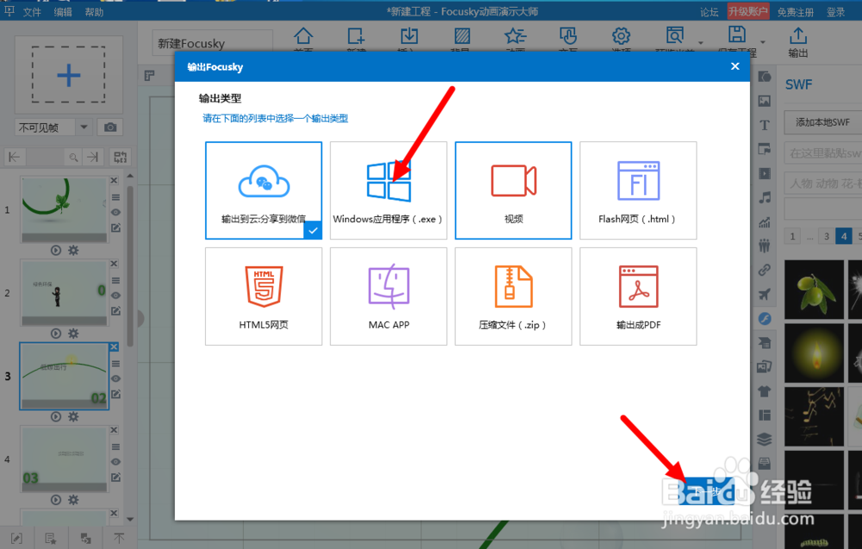Play frame 1 preview button
The height and width of the screenshot is (549, 862).
(56, 250)
